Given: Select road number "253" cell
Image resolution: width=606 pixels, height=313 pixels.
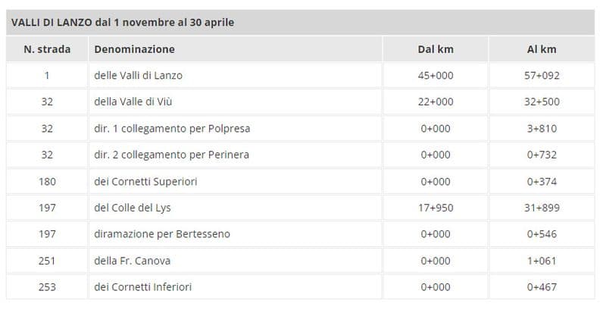Looking at the screenshot, I should point(47,287).
